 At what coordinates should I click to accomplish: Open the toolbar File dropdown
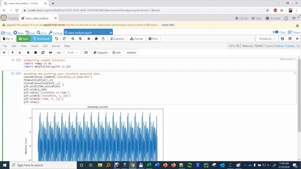(8, 38)
